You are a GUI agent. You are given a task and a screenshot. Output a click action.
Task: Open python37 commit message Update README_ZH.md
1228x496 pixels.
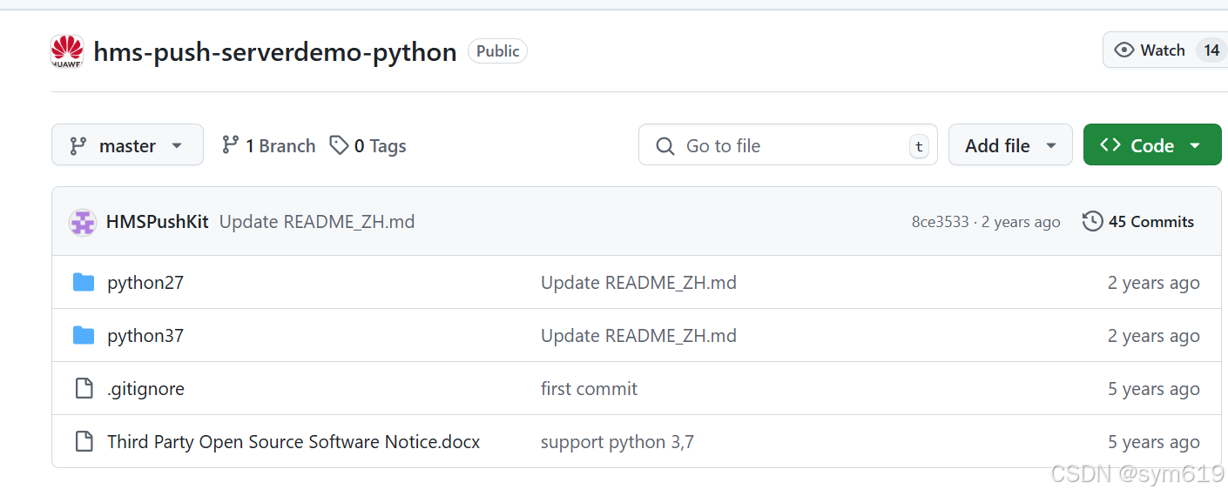pos(638,336)
